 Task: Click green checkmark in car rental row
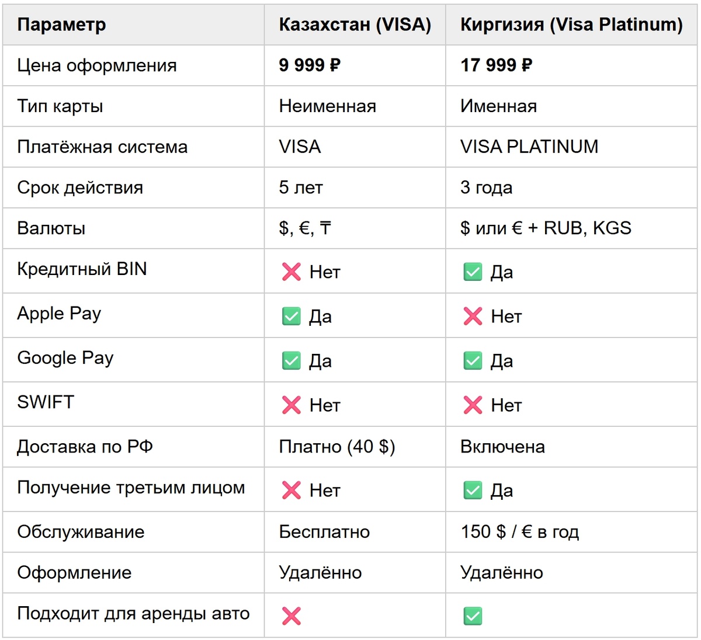click(x=473, y=615)
